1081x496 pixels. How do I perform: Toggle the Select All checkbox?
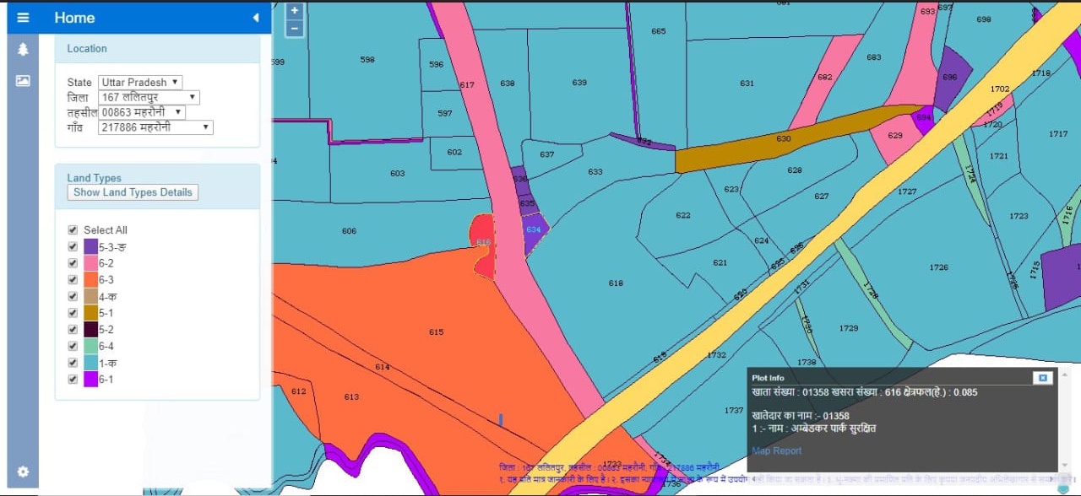coord(73,230)
